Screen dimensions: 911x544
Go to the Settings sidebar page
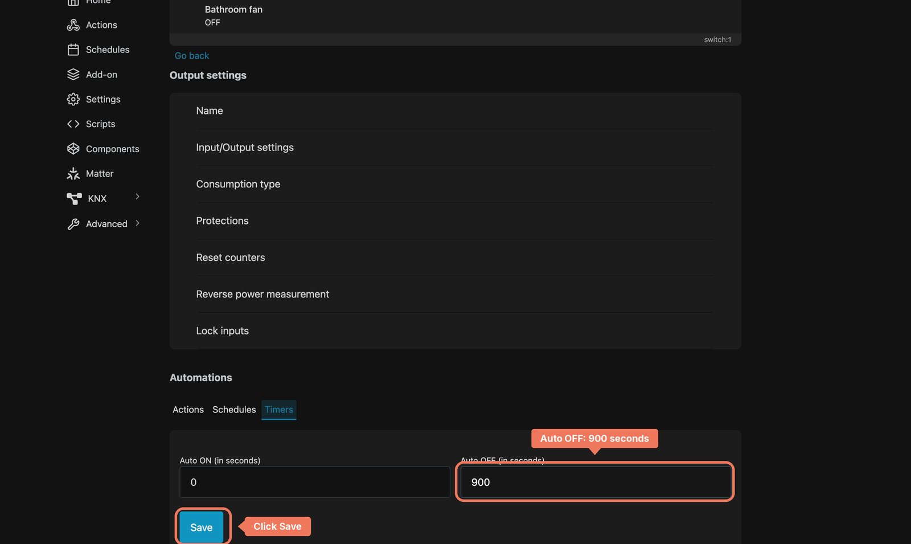pos(103,99)
